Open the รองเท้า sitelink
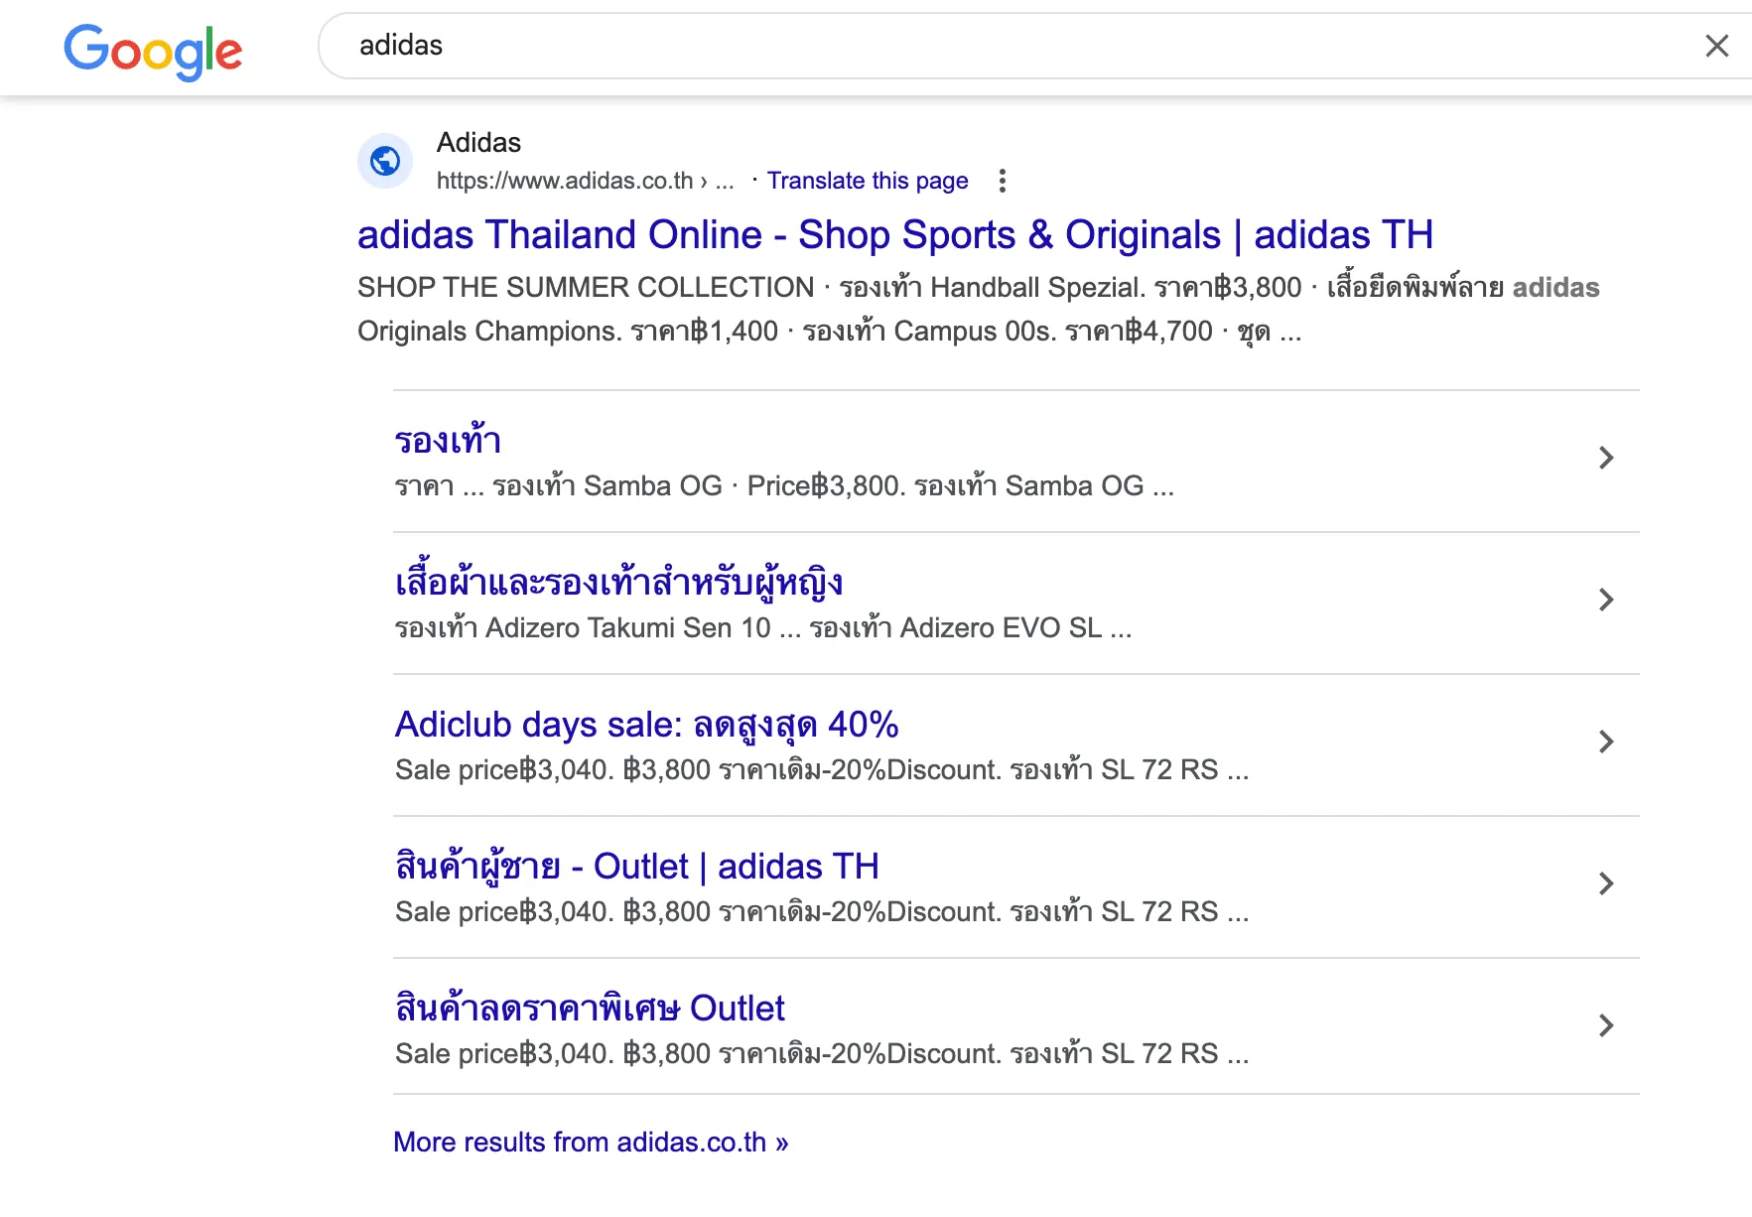 (x=448, y=441)
